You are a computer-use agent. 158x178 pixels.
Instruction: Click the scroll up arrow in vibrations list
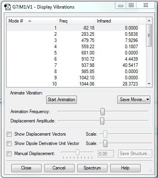tap(149, 21)
